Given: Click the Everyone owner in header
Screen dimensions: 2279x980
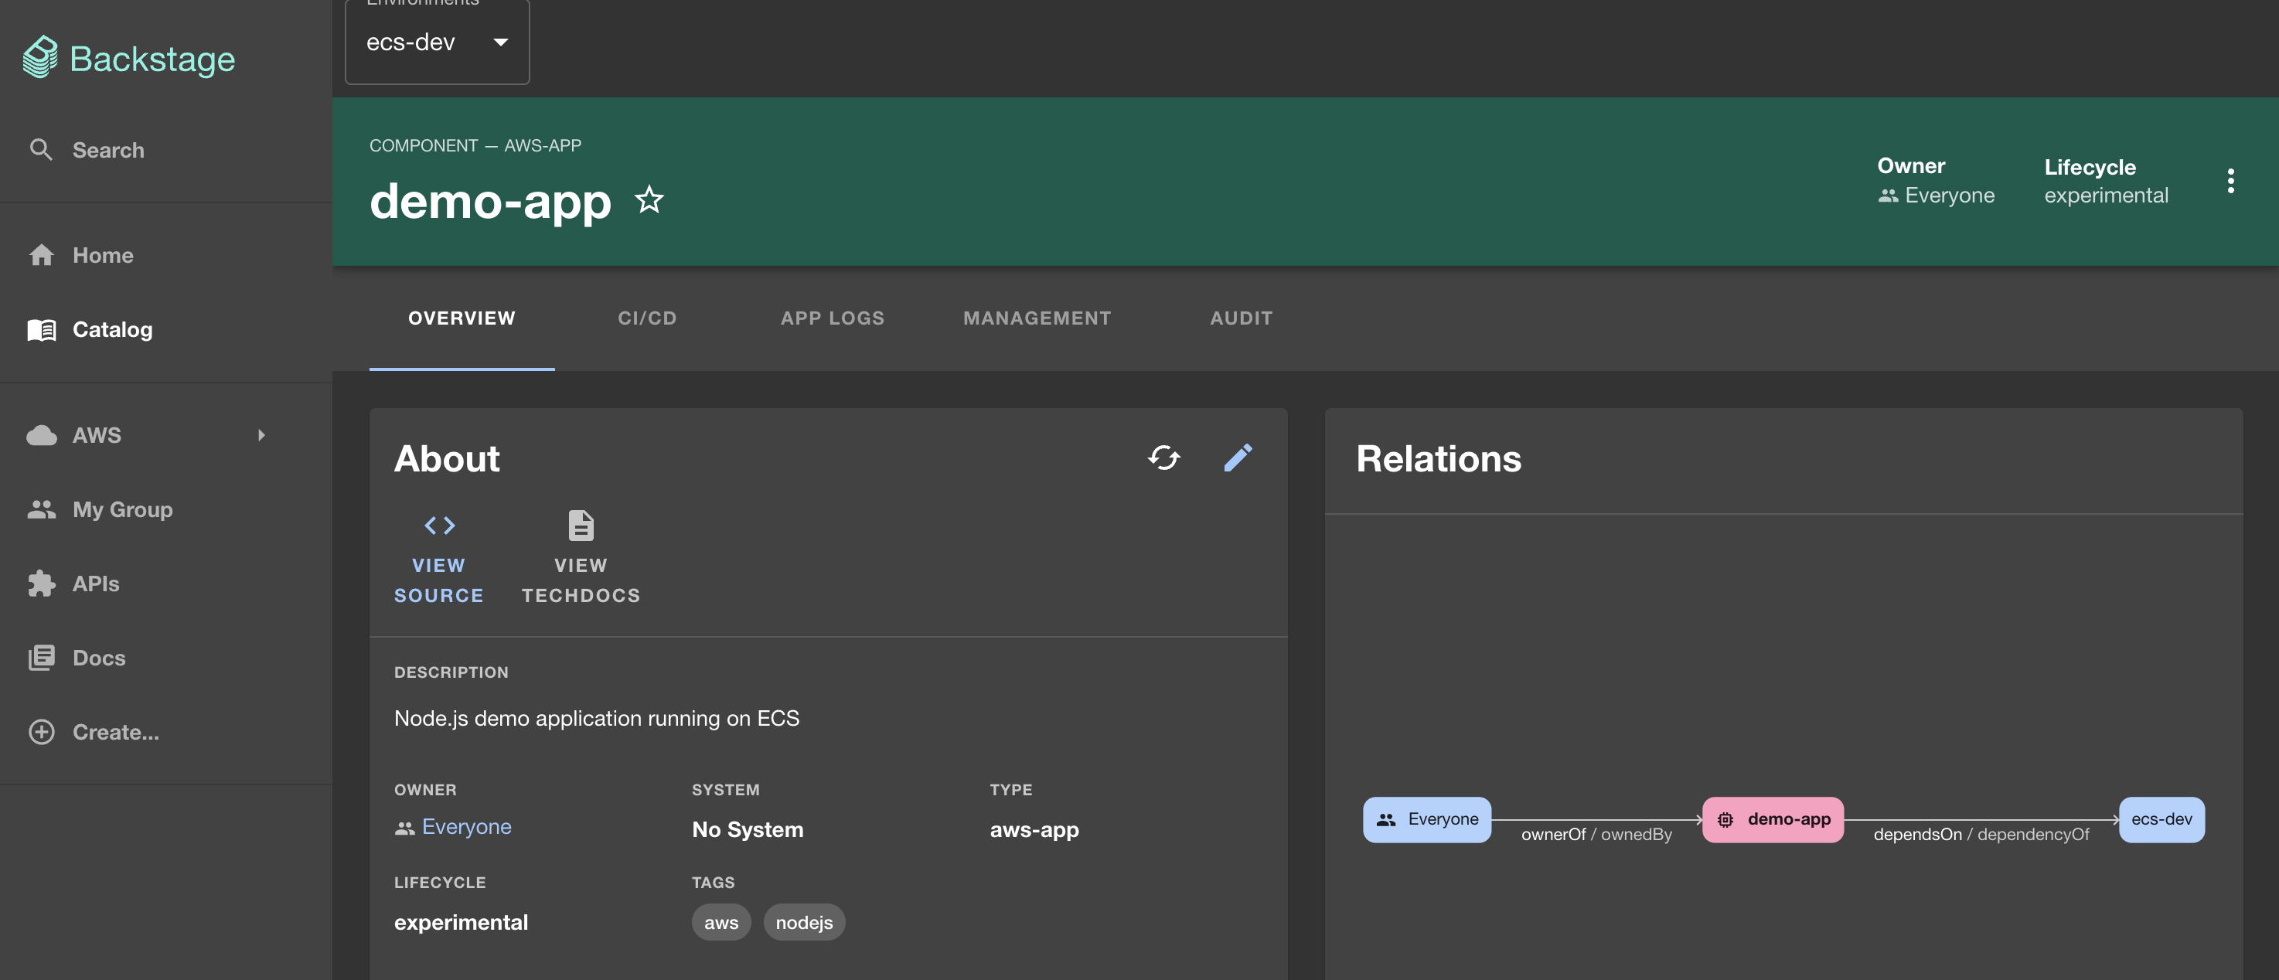Looking at the screenshot, I should click(x=1949, y=196).
